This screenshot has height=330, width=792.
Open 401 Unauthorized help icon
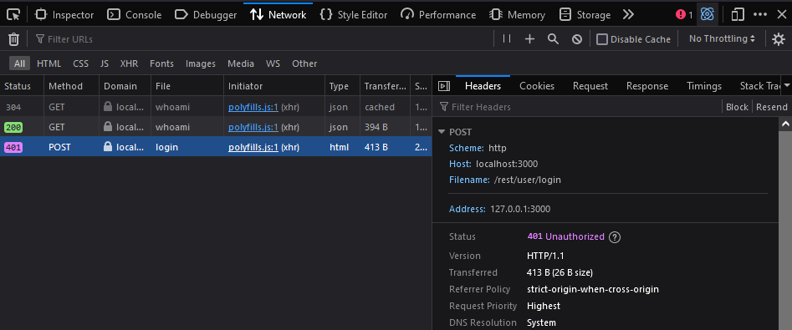click(614, 237)
